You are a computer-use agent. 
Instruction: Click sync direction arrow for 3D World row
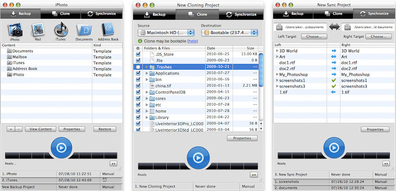[x=334, y=51]
